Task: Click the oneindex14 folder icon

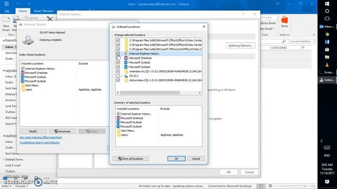Action: coord(126,71)
